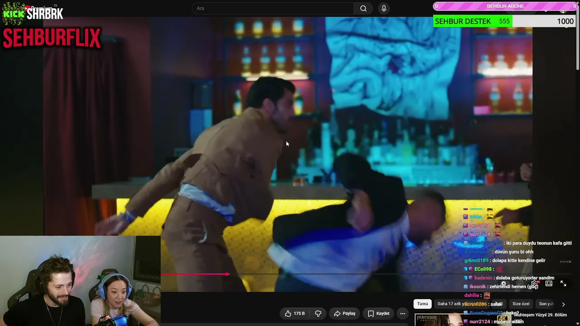Select the Size özel filter chip
Viewport: 580px width, 326px height.
click(521, 304)
